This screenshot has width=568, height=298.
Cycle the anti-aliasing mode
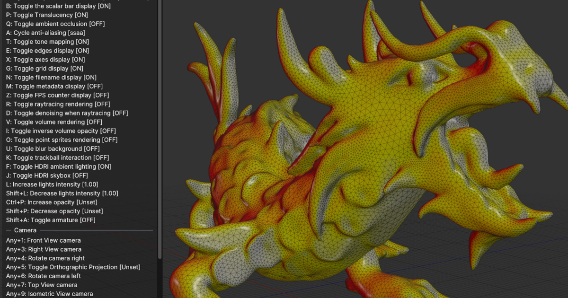45,33
